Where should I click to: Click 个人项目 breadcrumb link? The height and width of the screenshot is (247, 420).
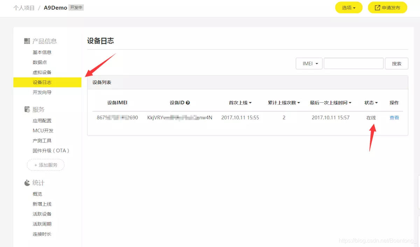(24, 8)
